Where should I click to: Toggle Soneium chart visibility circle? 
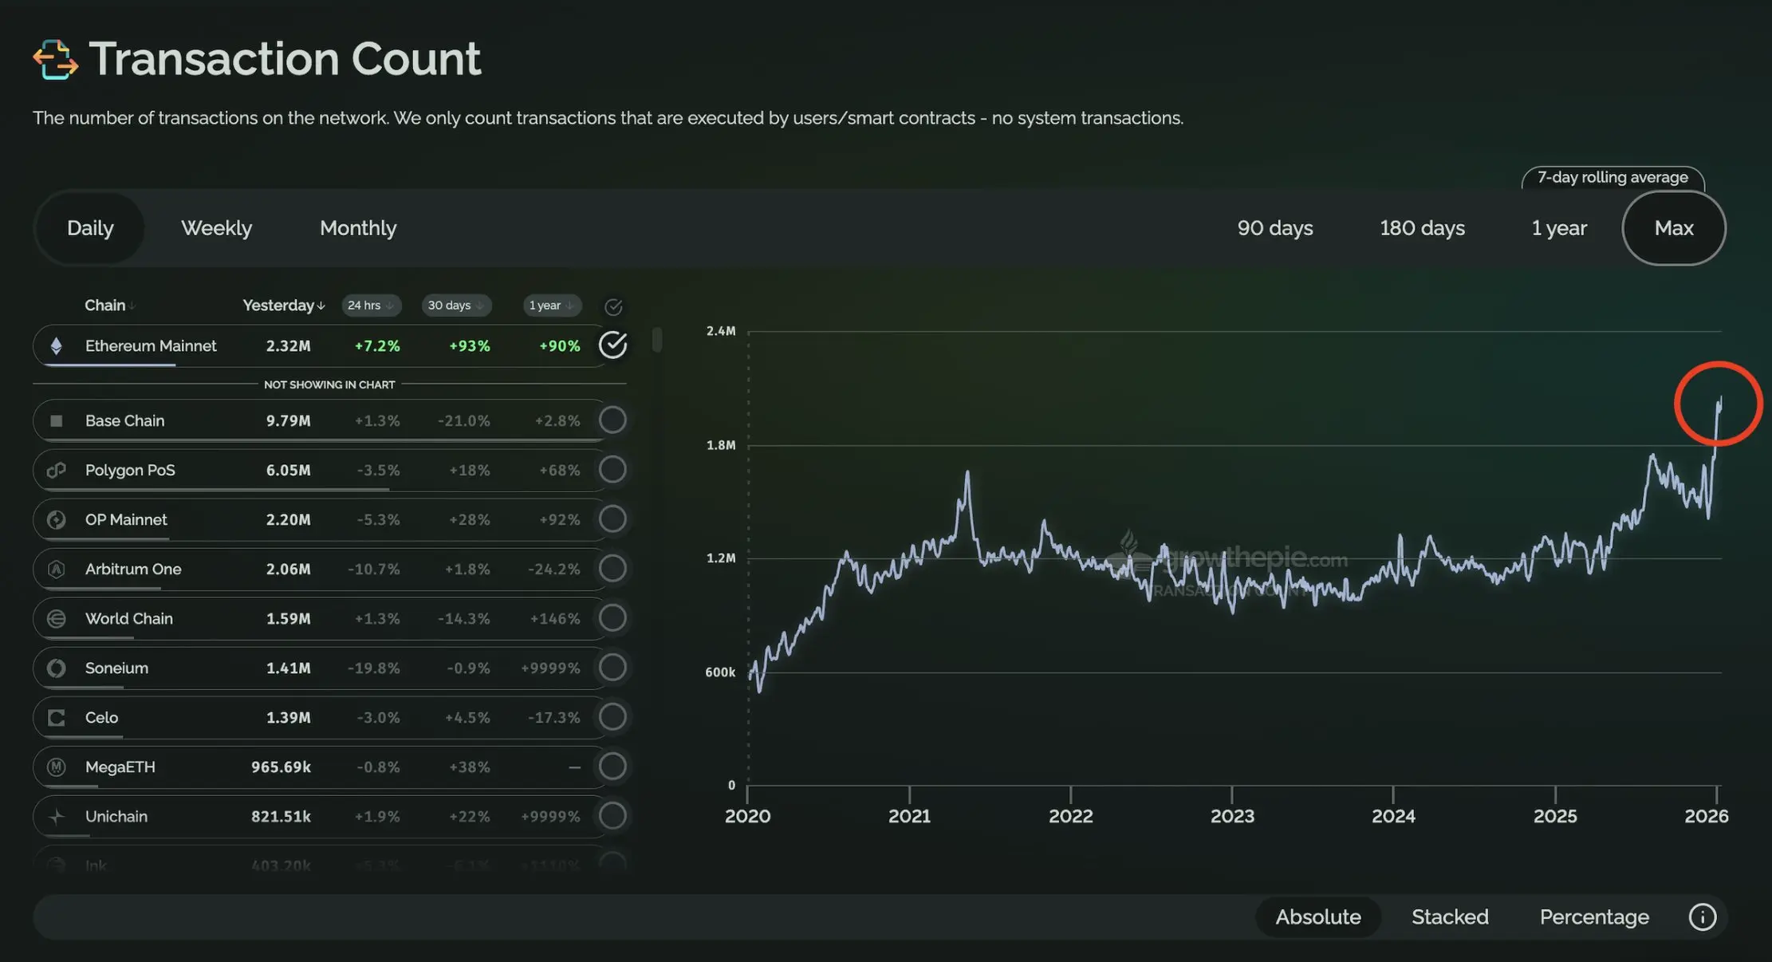[612, 668]
